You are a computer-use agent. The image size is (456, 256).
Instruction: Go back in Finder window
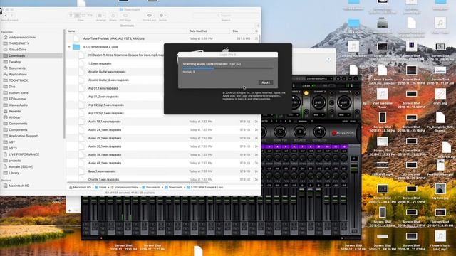click(6, 16)
